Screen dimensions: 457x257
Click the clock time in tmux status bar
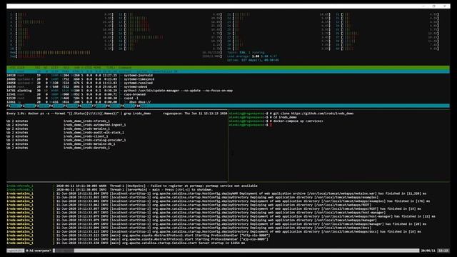click(443, 251)
